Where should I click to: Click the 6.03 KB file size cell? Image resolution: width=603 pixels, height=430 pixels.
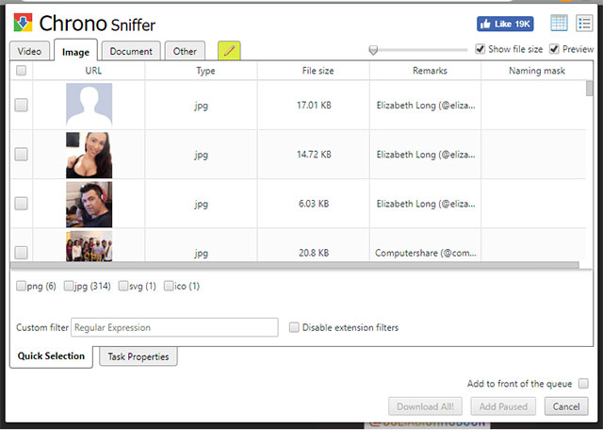(314, 204)
